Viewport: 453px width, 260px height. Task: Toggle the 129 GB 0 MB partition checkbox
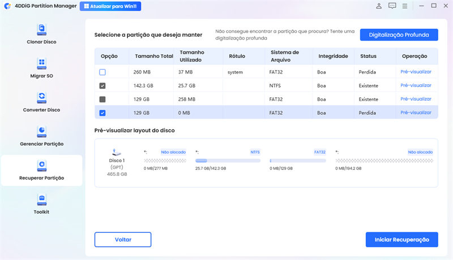[102, 112]
